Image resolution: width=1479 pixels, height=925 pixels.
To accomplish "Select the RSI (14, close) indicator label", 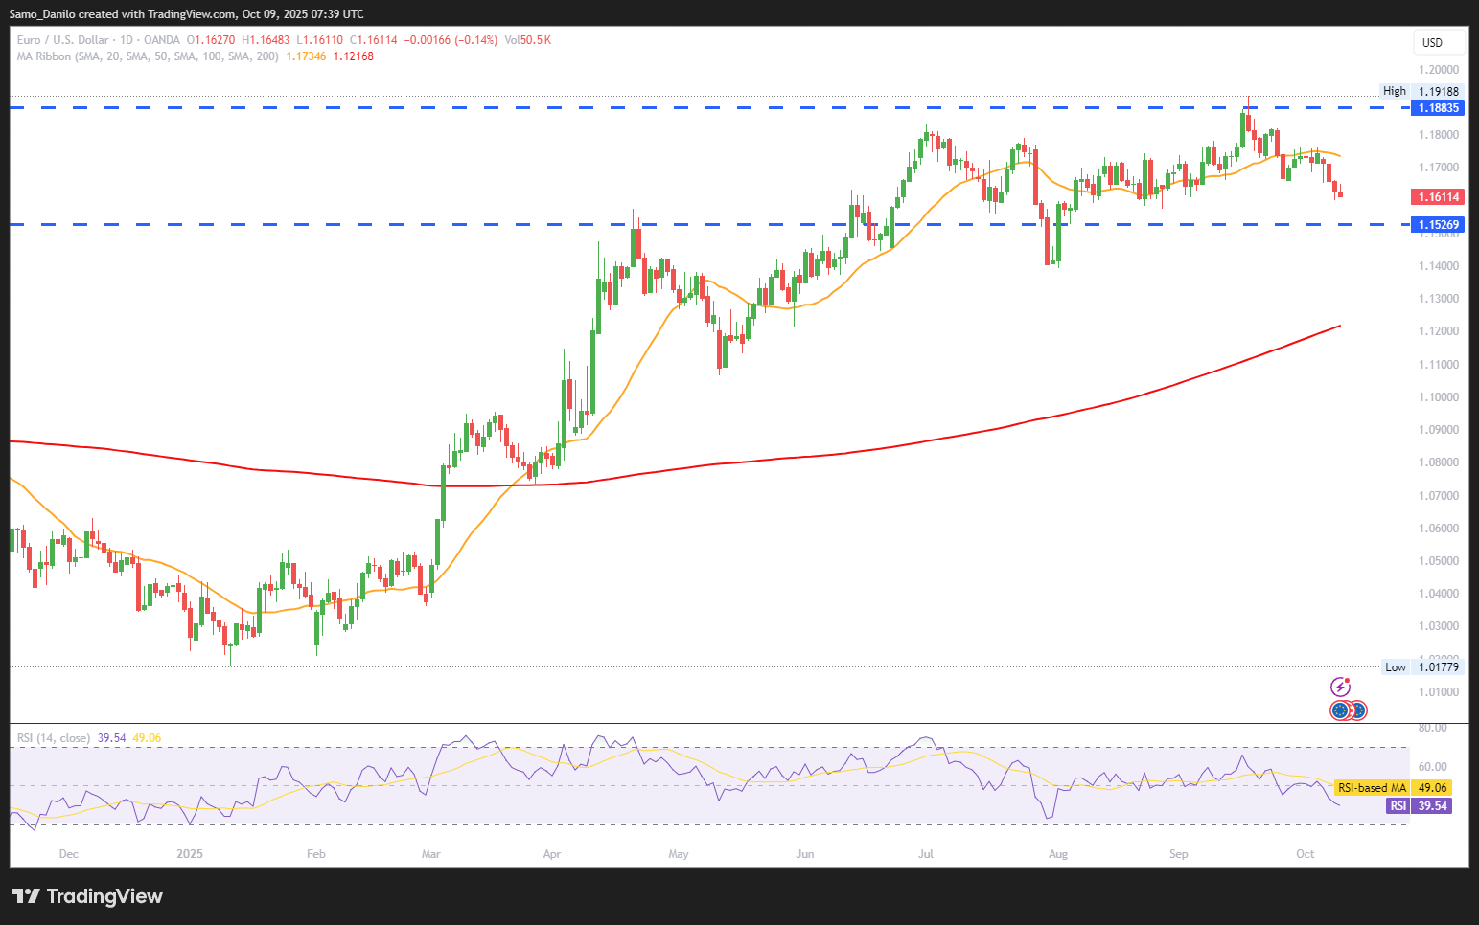I will pos(54,738).
